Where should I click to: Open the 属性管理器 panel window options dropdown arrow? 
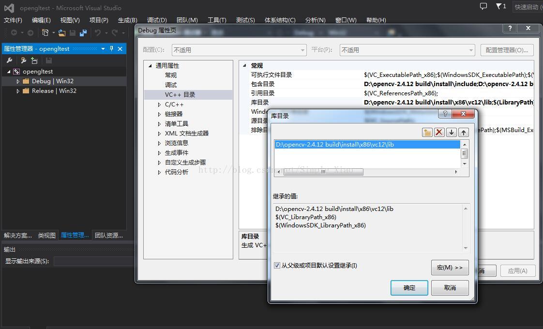pyautogui.click(x=103, y=49)
